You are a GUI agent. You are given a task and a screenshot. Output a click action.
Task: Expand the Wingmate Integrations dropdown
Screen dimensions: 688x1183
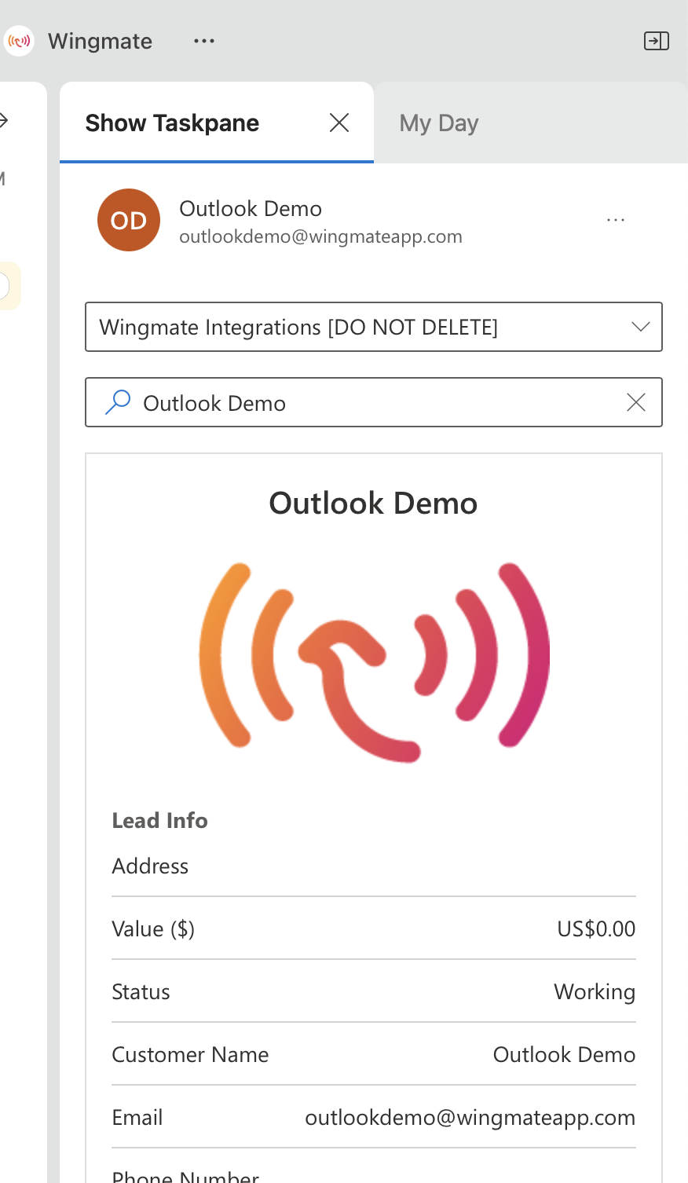[374, 327]
